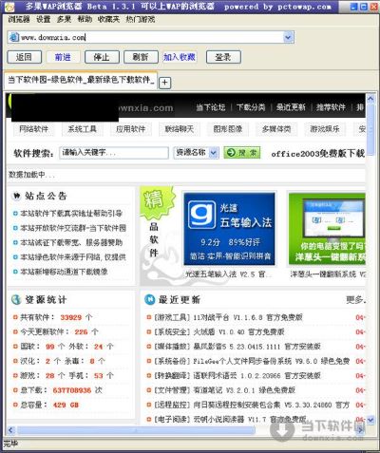Open the 当下论坛 nav link

coord(211,107)
